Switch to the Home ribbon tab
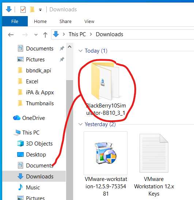The image size is (194, 200). click(40, 22)
